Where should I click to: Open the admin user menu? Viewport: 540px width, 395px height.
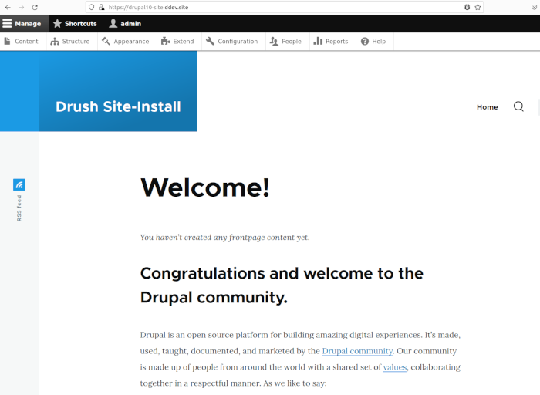pyautogui.click(x=125, y=24)
